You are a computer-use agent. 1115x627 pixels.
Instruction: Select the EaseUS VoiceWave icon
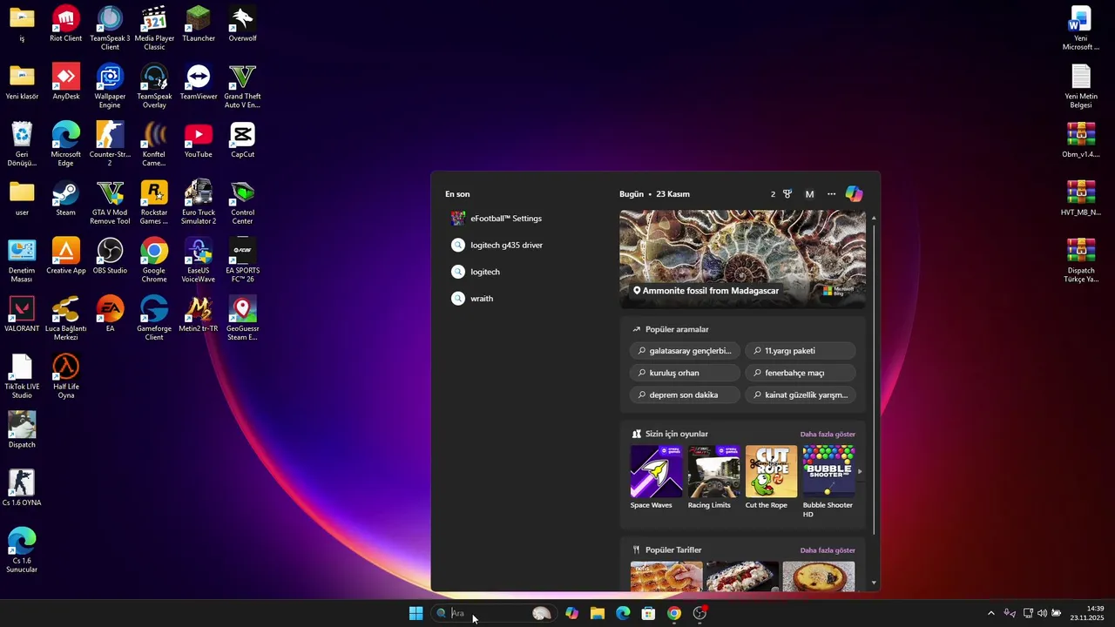pyautogui.click(x=199, y=260)
